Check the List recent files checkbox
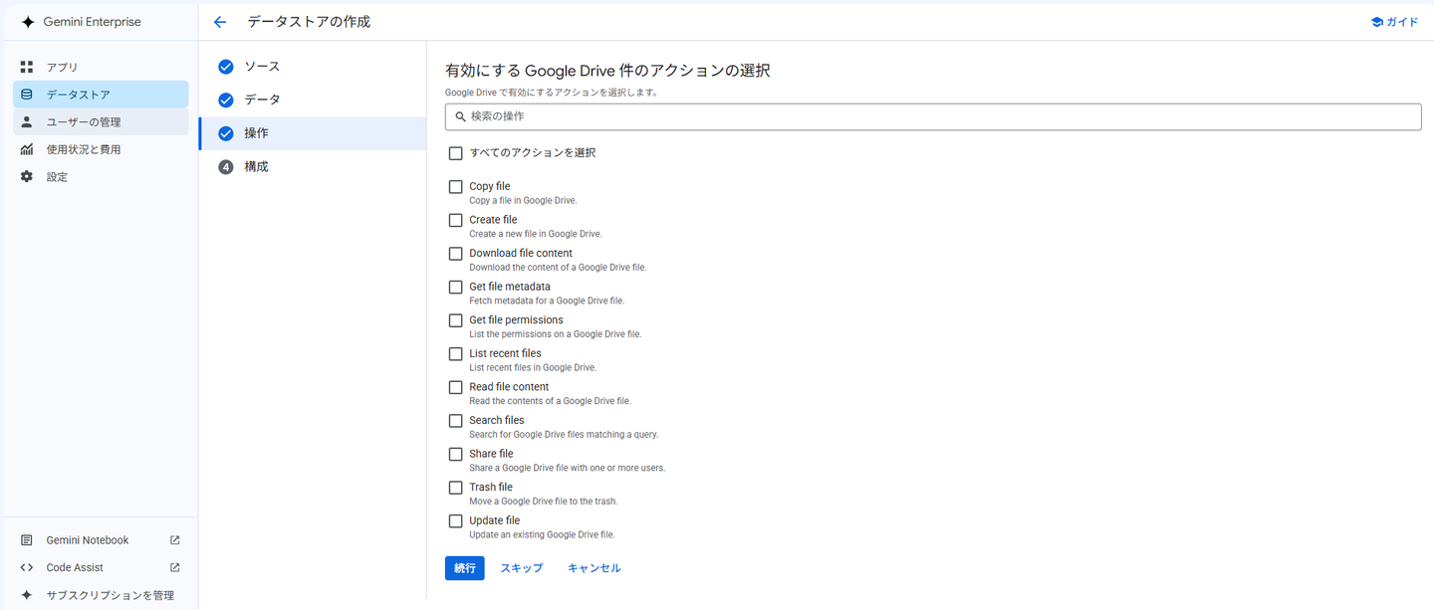 456,354
